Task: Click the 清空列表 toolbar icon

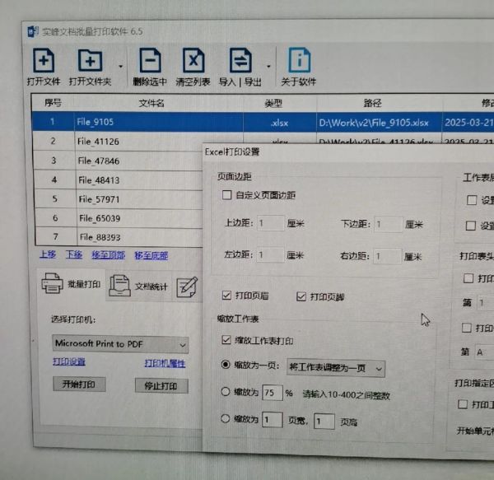Action: point(193,63)
